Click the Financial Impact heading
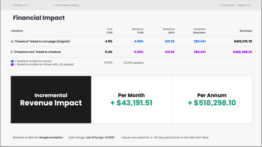 coord(39,18)
